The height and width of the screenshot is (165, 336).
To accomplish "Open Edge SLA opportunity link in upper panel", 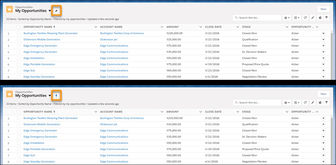I will click(29, 70).
